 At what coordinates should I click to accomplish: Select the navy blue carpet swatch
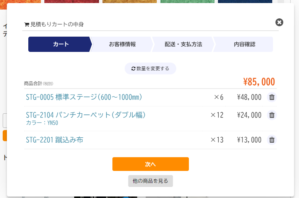point(245,2)
